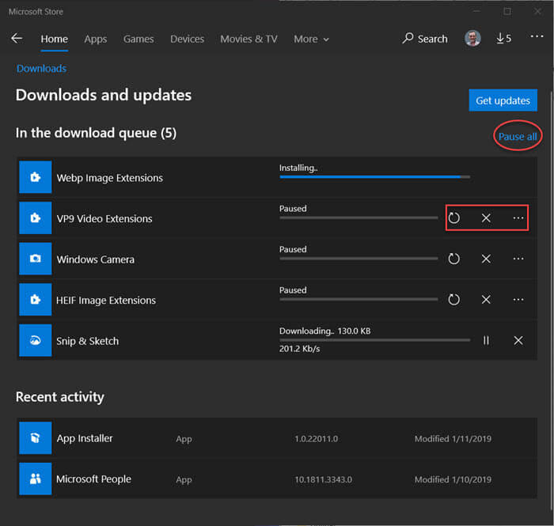Switch to the Home tab
The height and width of the screenshot is (526, 554).
(x=54, y=39)
